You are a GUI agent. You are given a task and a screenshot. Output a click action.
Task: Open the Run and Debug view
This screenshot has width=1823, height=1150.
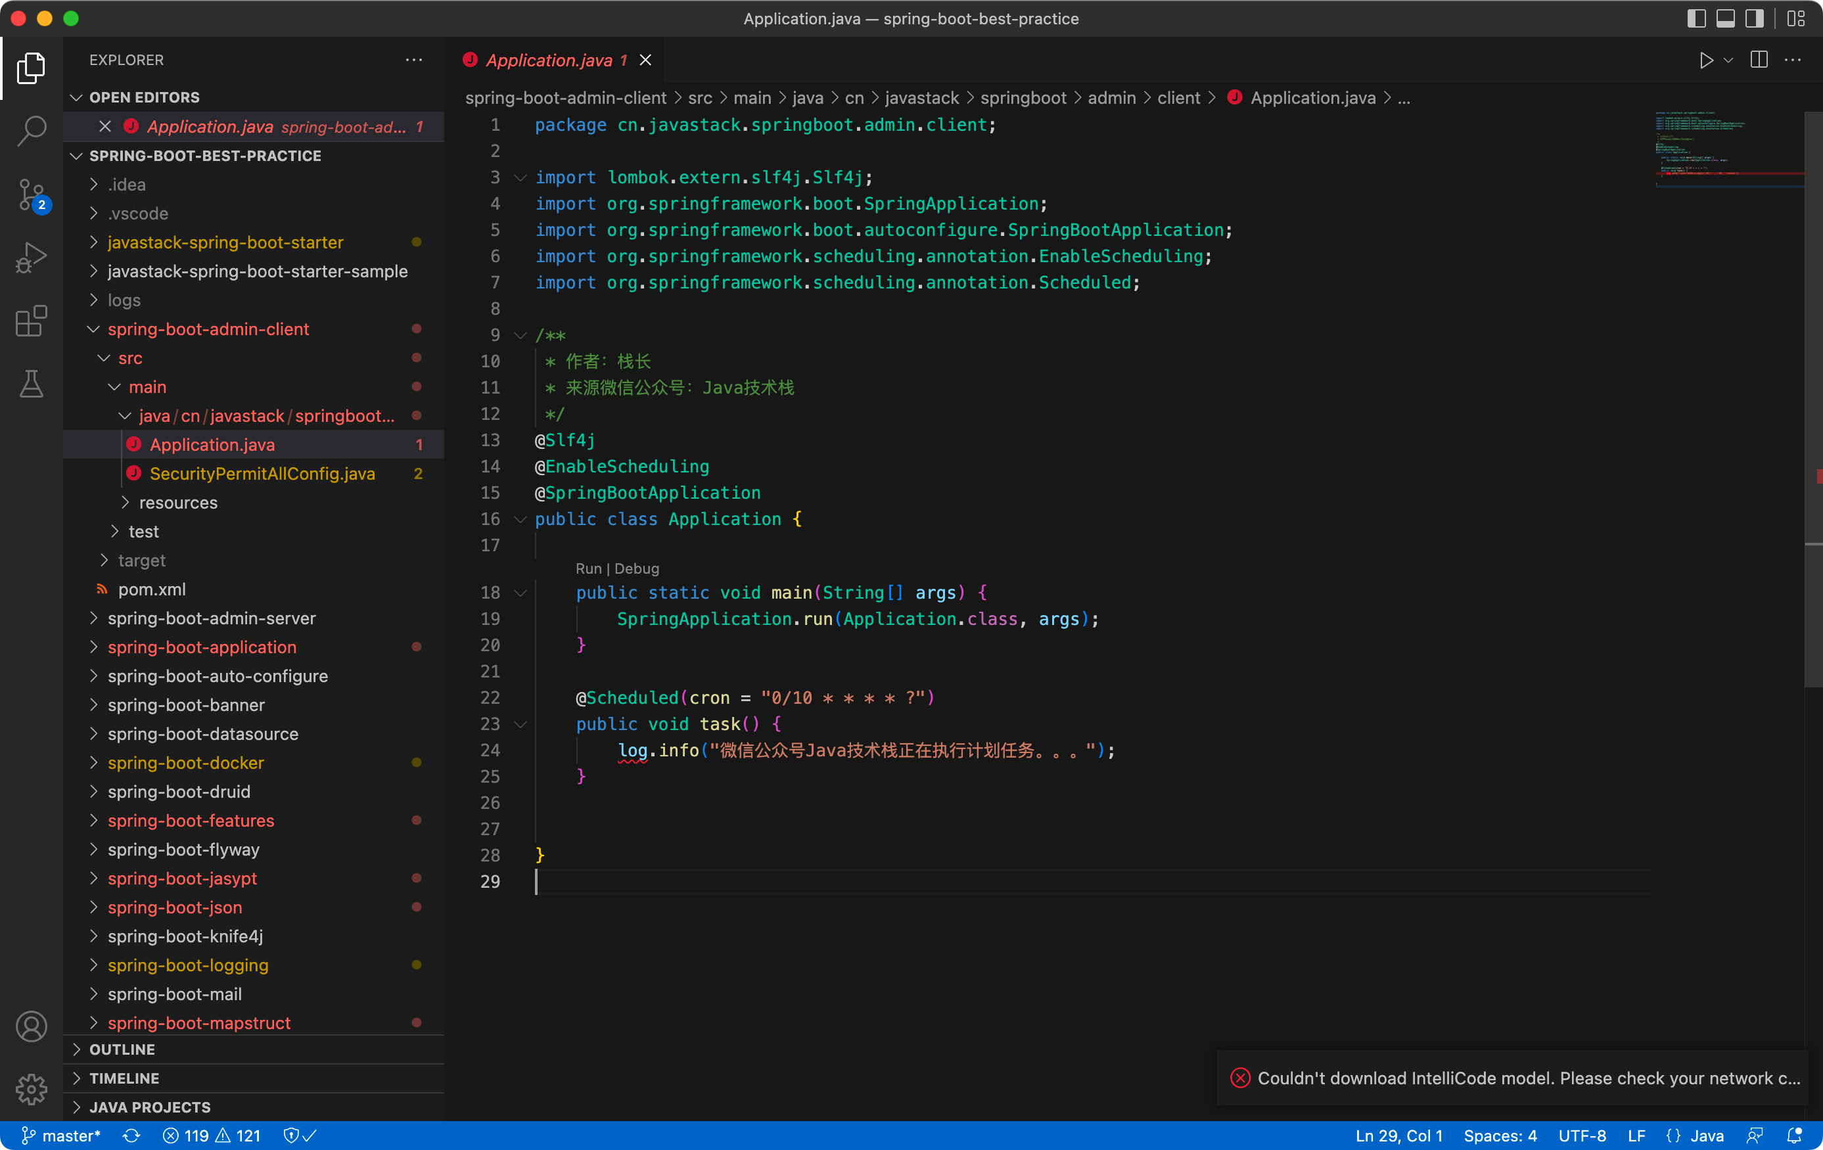31,258
